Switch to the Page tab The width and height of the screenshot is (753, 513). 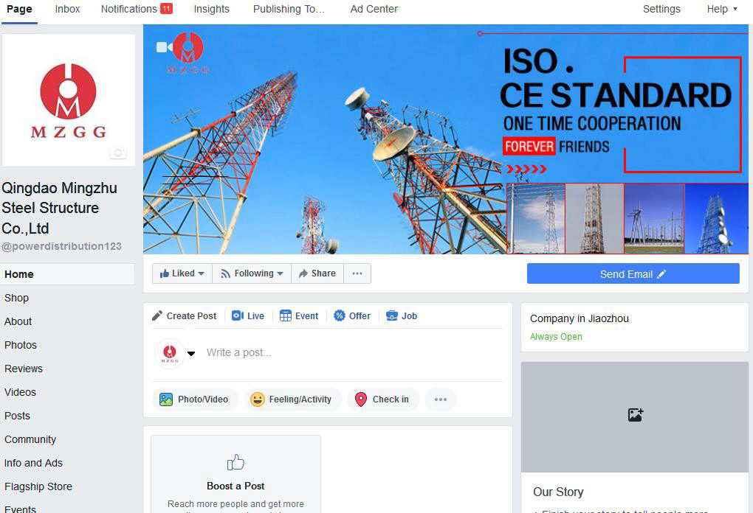click(x=19, y=9)
